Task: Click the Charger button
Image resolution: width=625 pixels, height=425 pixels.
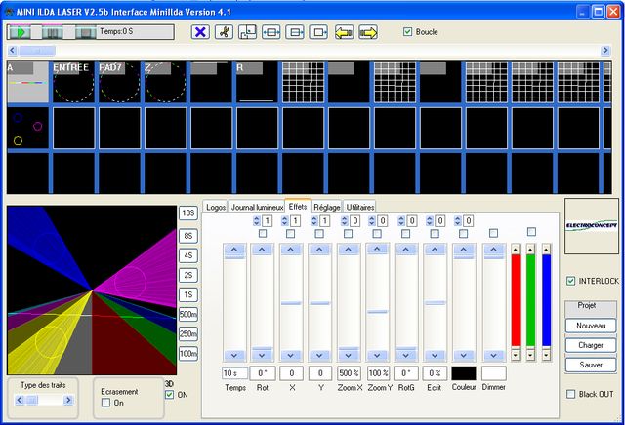Action: (x=591, y=345)
